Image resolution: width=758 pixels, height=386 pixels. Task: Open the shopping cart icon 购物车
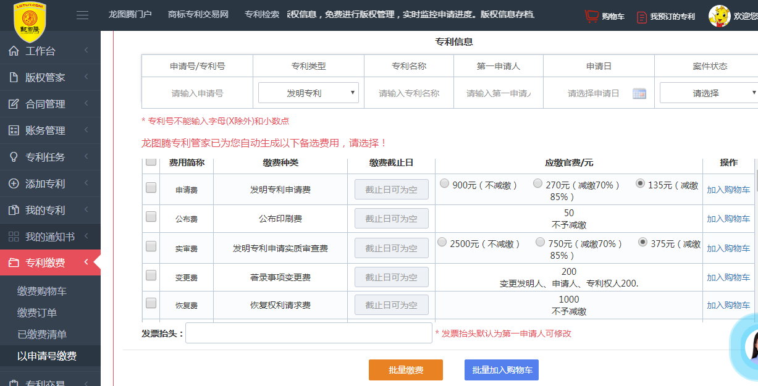tap(592, 16)
